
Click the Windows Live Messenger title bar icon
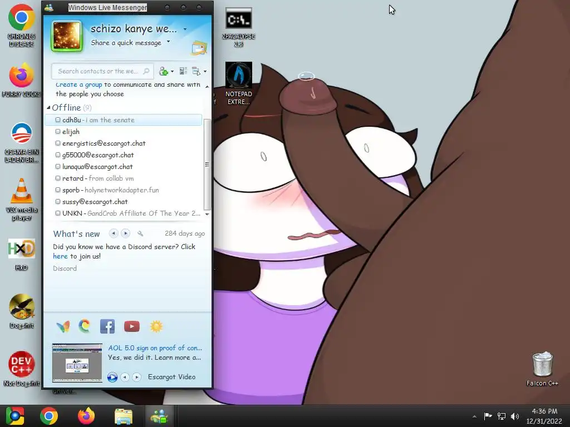(x=49, y=7)
